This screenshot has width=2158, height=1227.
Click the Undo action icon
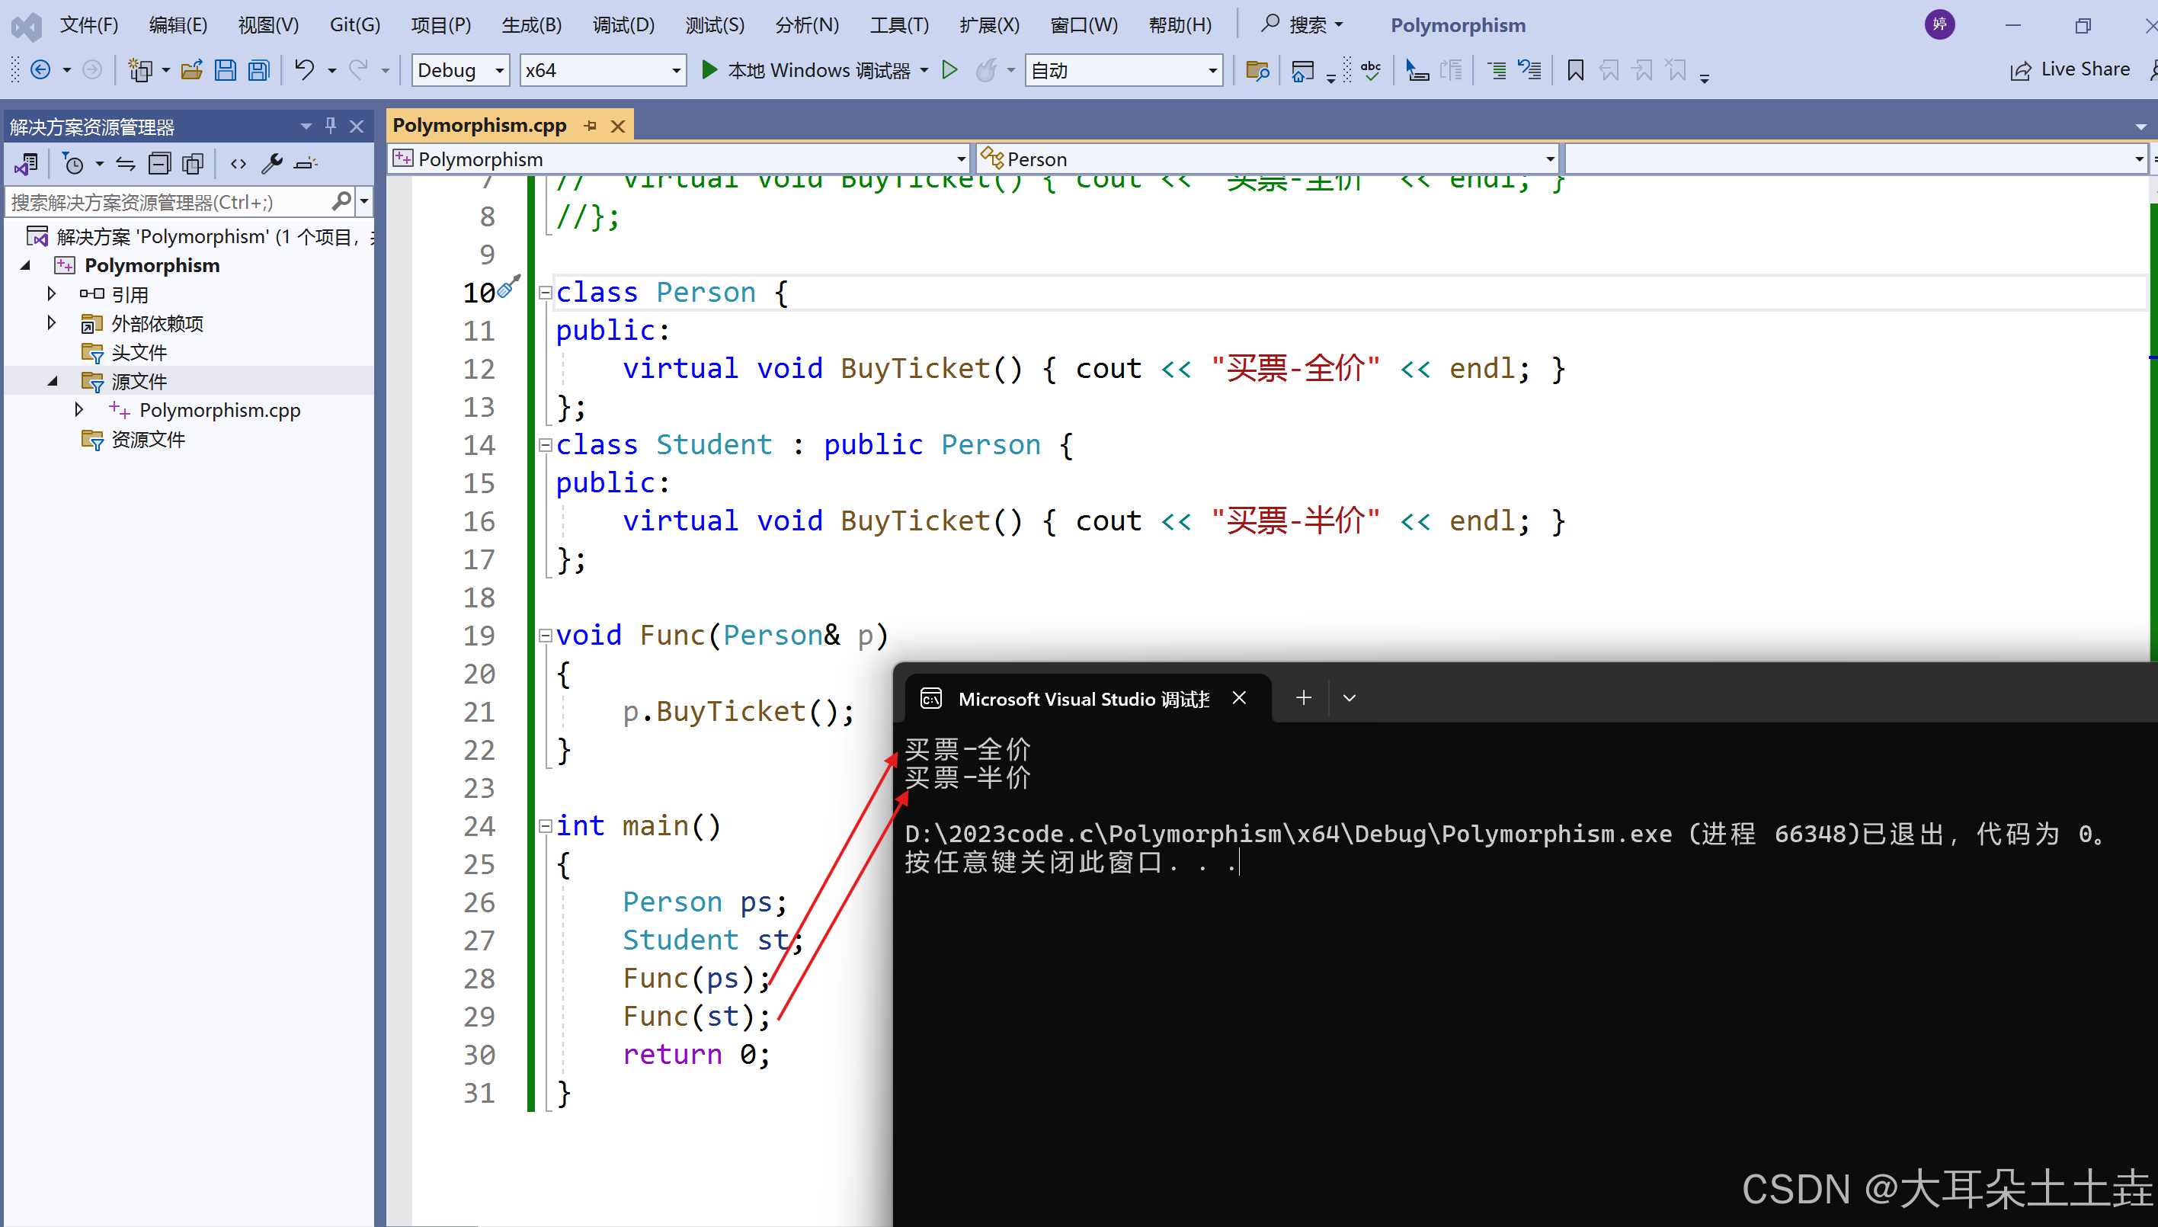point(304,71)
